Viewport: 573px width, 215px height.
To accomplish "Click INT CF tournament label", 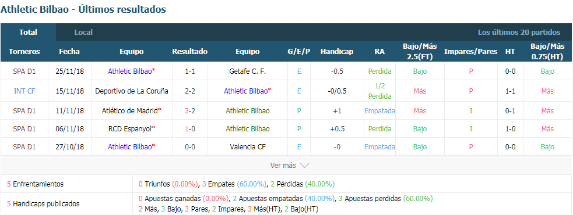I will point(24,91).
